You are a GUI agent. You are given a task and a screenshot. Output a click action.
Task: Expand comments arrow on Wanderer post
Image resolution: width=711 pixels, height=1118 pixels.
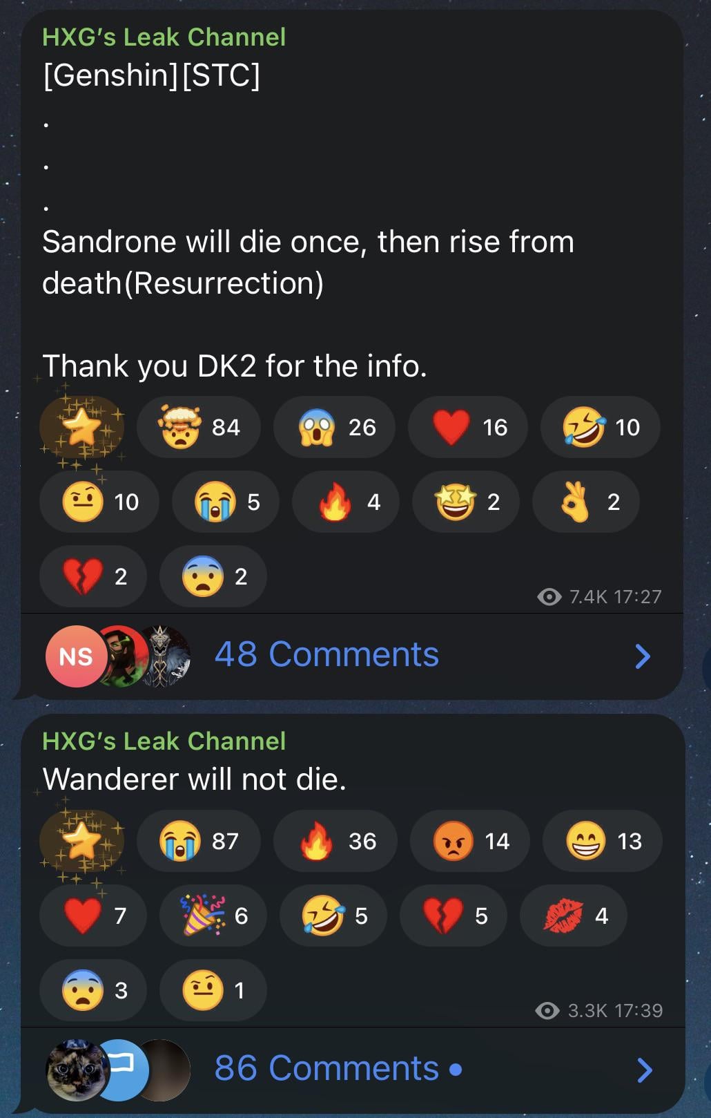click(643, 1070)
